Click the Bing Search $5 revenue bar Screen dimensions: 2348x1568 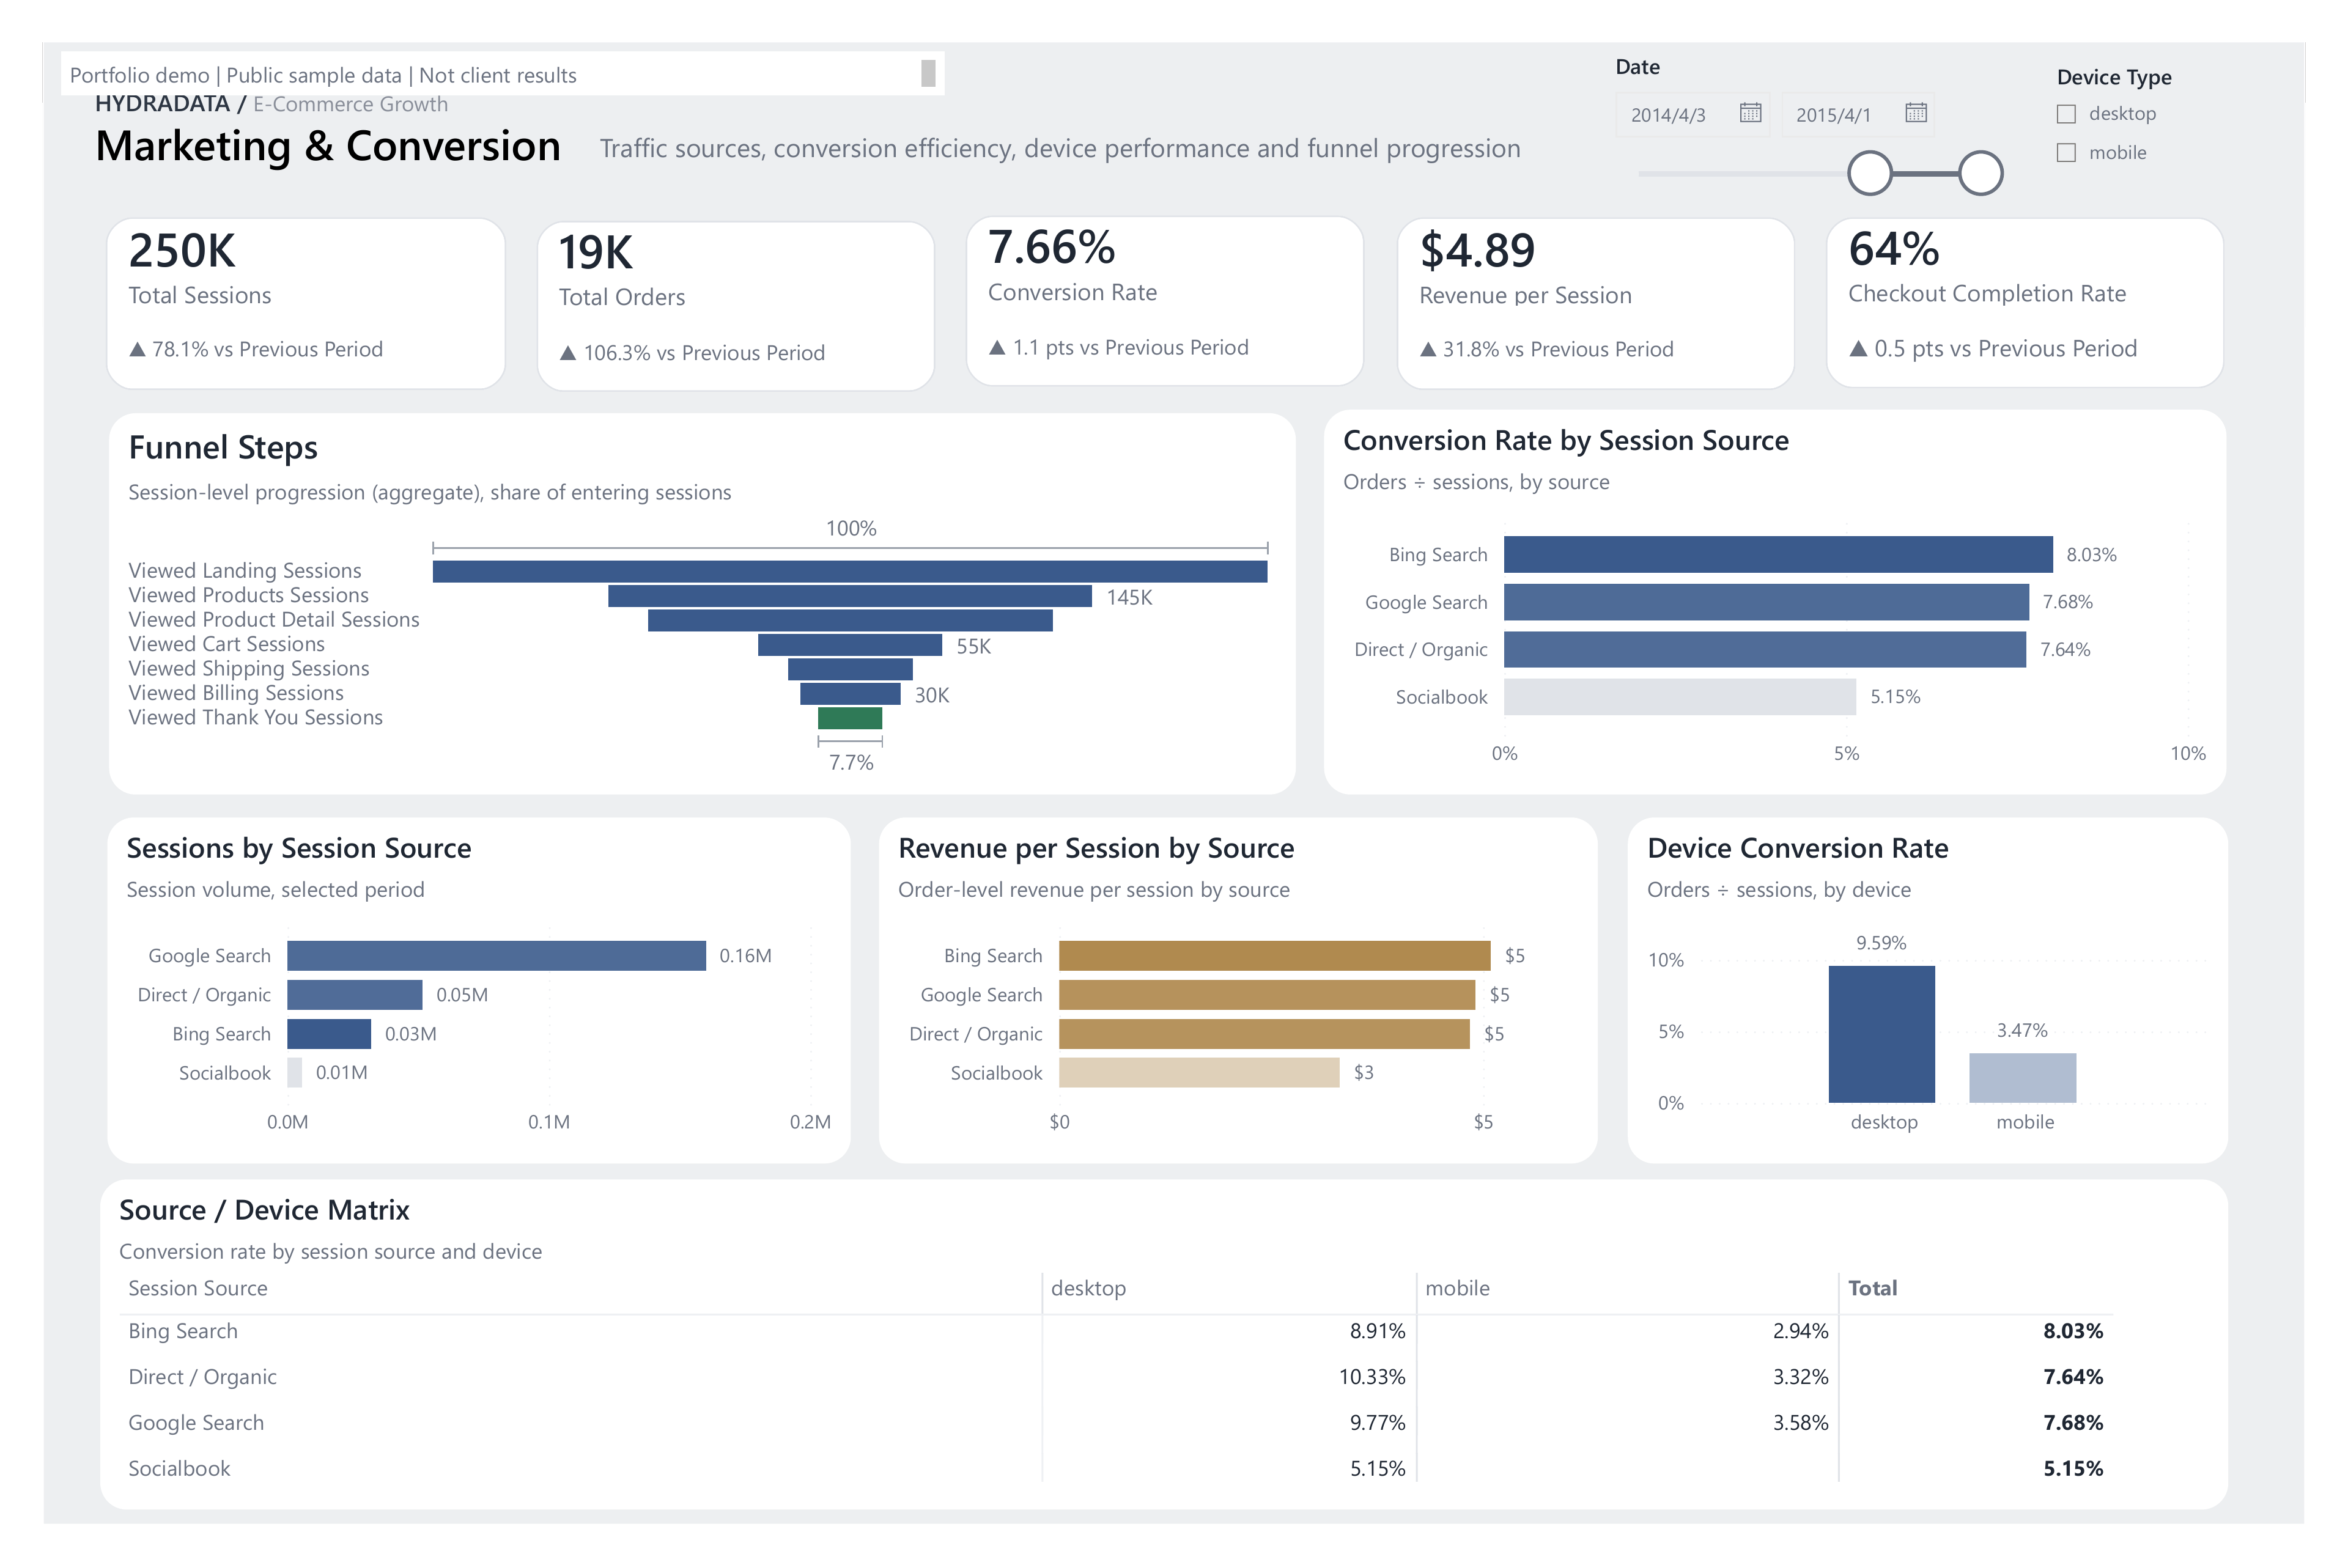[1275, 955]
